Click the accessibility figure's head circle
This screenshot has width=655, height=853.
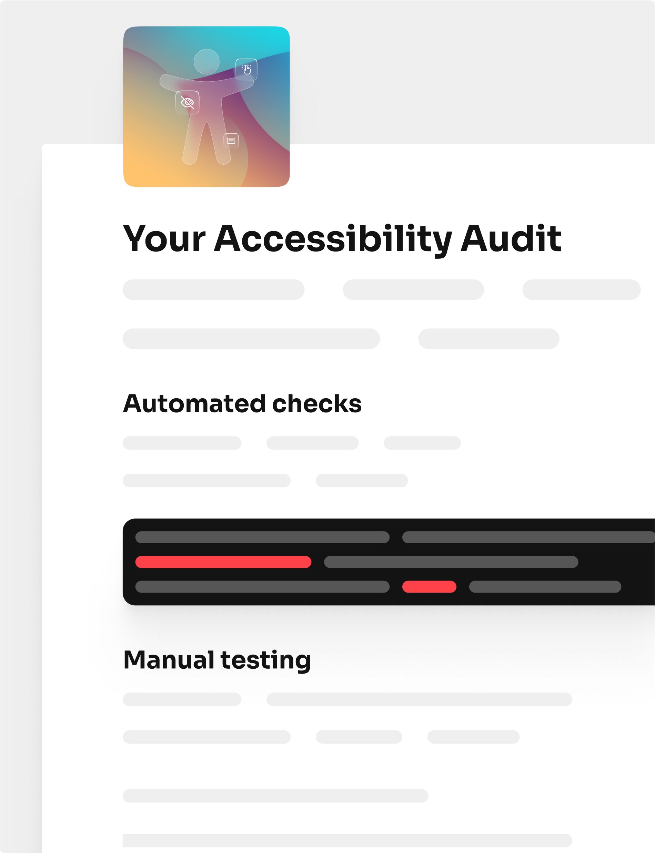tap(206, 62)
